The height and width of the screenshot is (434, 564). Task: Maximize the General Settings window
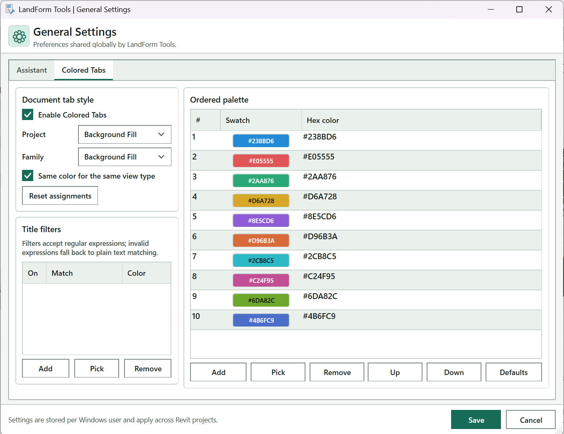tap(519, 9)
